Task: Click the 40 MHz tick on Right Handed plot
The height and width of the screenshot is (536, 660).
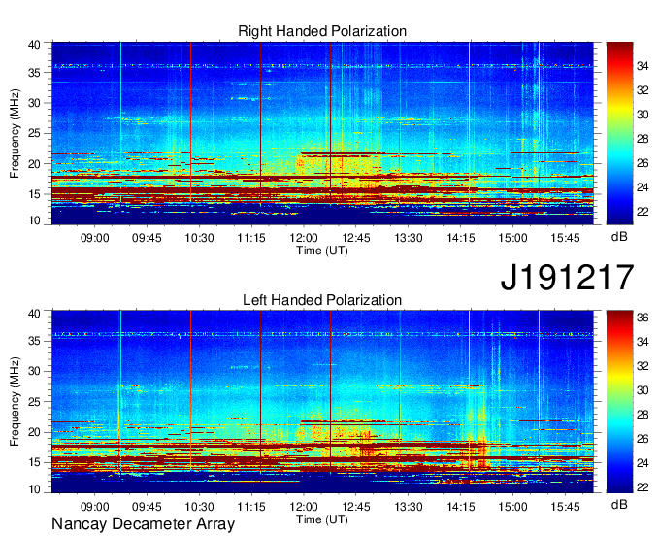Action: (x=34, y=45)
